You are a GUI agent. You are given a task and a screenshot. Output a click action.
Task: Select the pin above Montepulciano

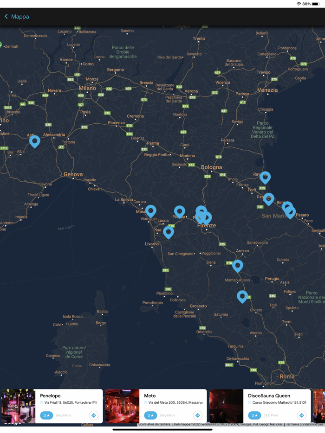coord(238,266)
